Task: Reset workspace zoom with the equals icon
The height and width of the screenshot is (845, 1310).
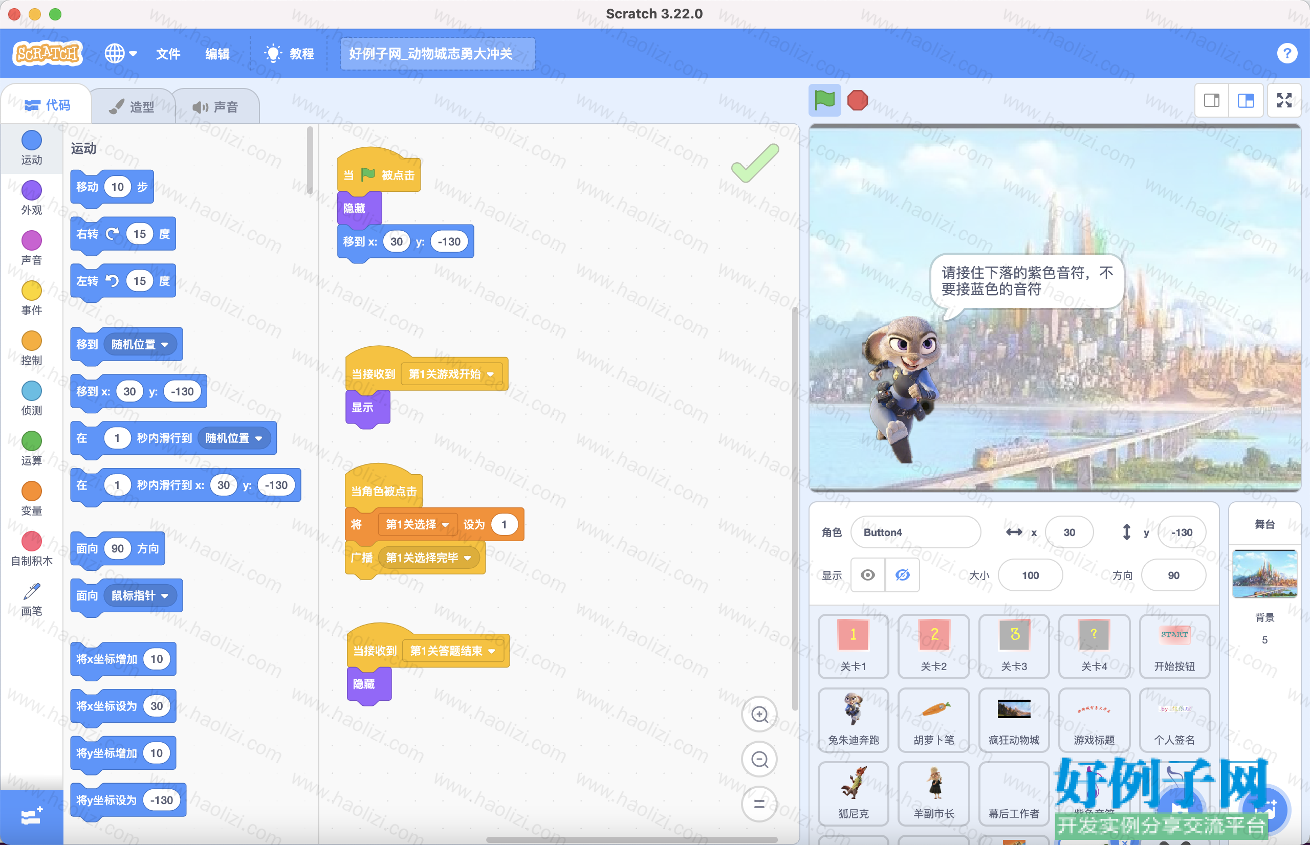Action: 759,805
